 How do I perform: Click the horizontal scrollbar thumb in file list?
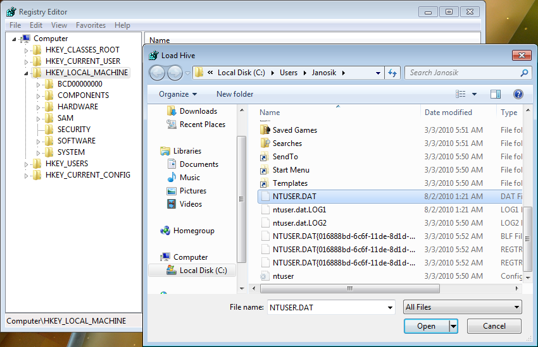pos(349,288)
